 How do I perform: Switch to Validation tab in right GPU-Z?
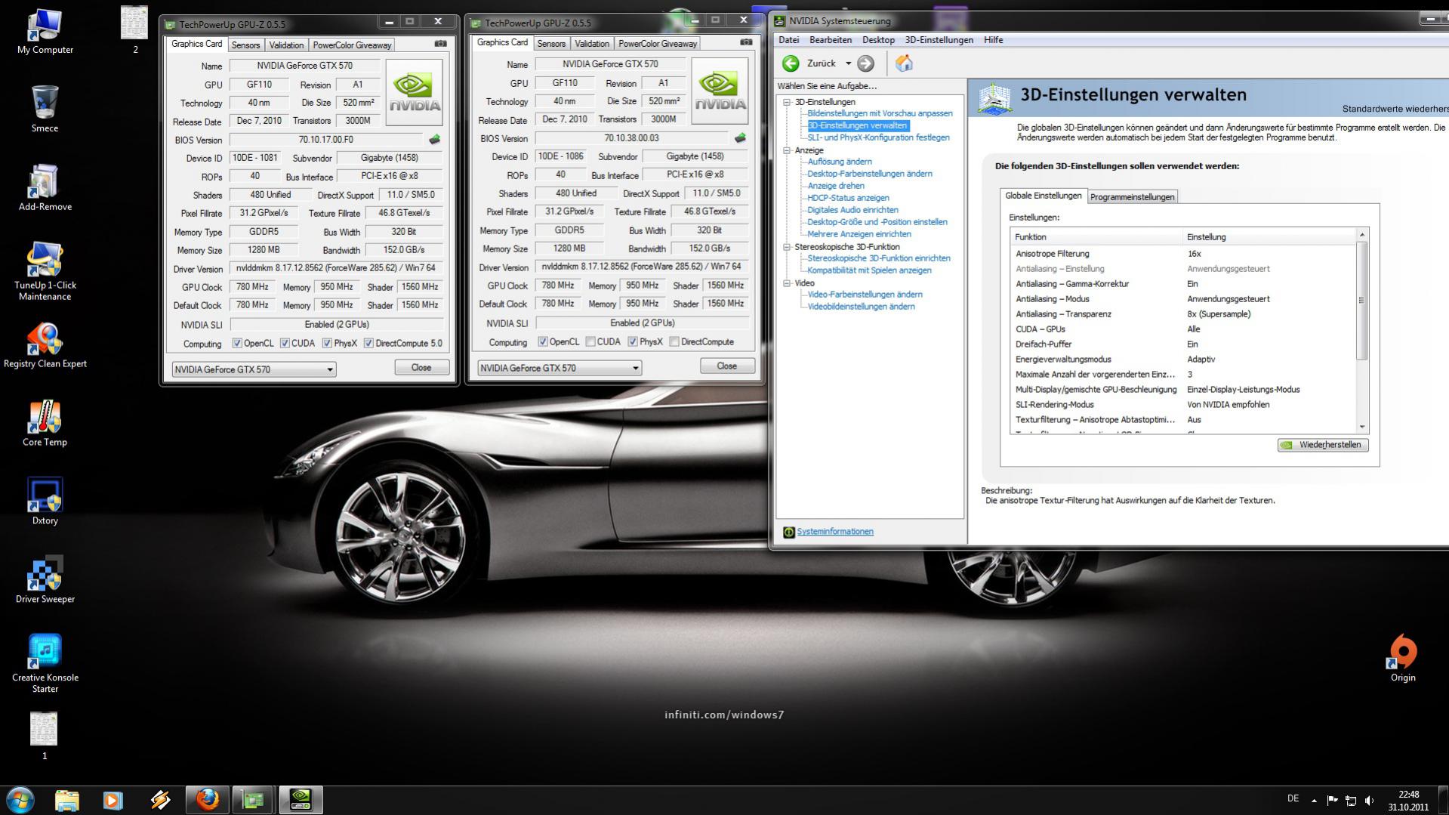coord(592,44)
